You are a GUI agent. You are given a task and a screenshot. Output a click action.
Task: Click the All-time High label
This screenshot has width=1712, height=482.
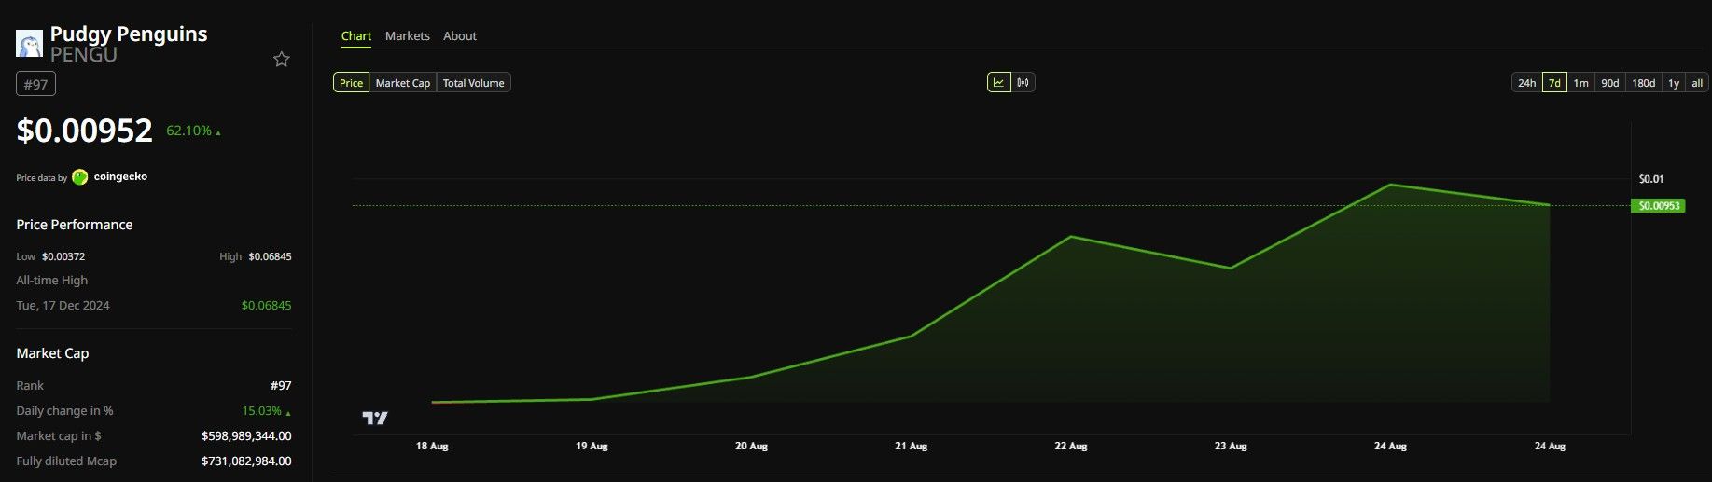coord(52,281)
